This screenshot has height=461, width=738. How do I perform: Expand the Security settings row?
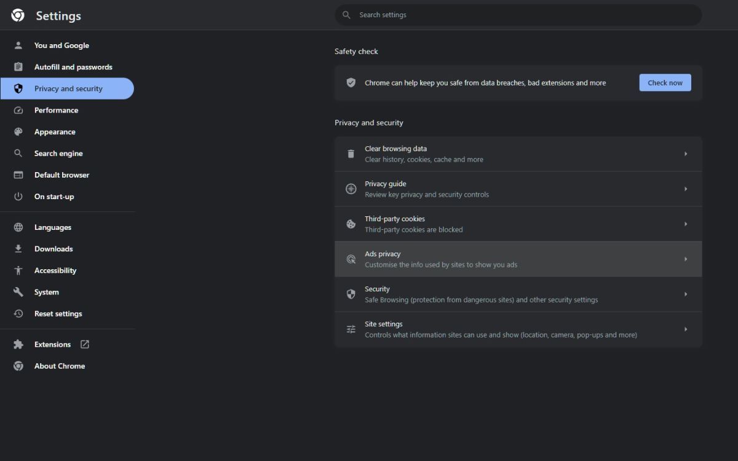pos(685,294)
